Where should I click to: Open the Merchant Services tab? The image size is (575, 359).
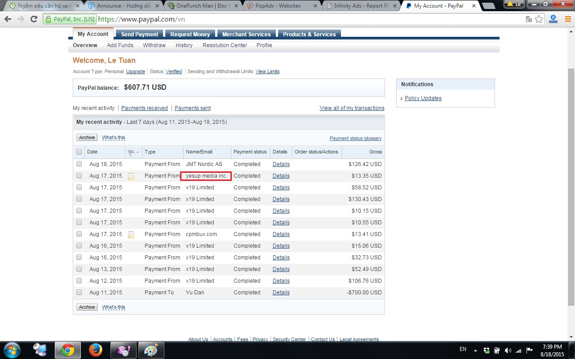tap(247, 35)
